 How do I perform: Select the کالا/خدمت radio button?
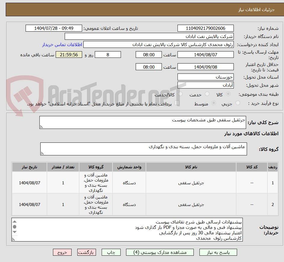(x=180, y=94)
